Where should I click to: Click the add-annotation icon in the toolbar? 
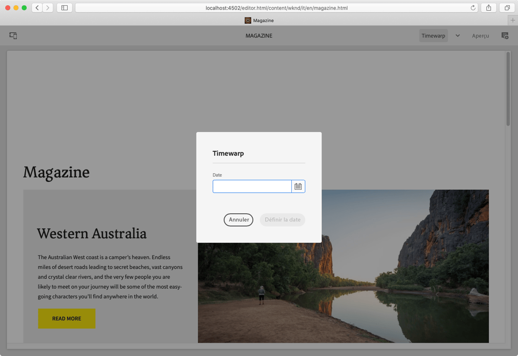pos(504,36)
